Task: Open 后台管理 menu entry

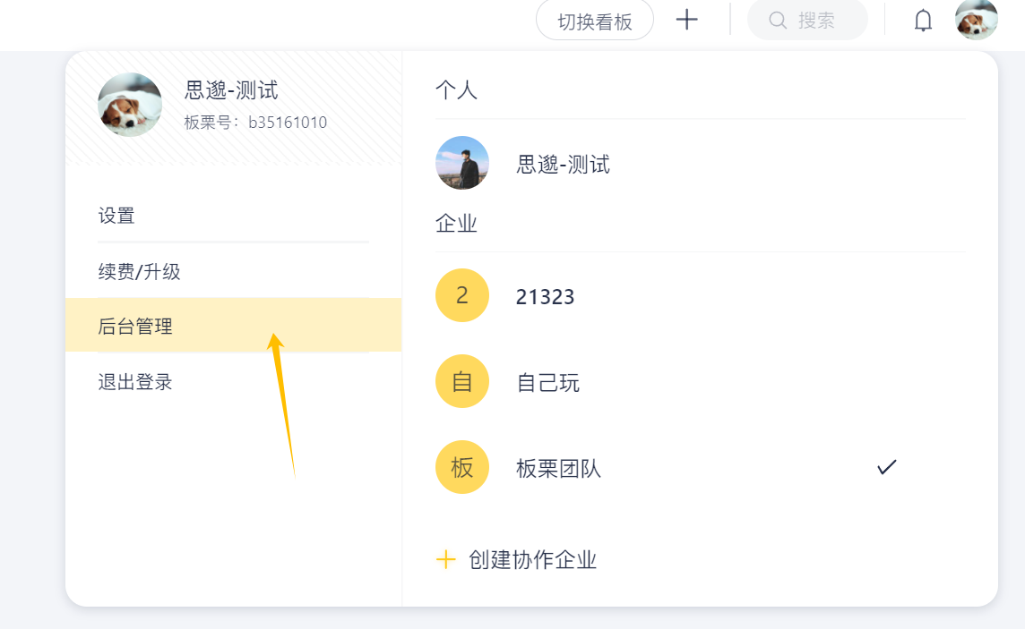Action: coord(135,327)
